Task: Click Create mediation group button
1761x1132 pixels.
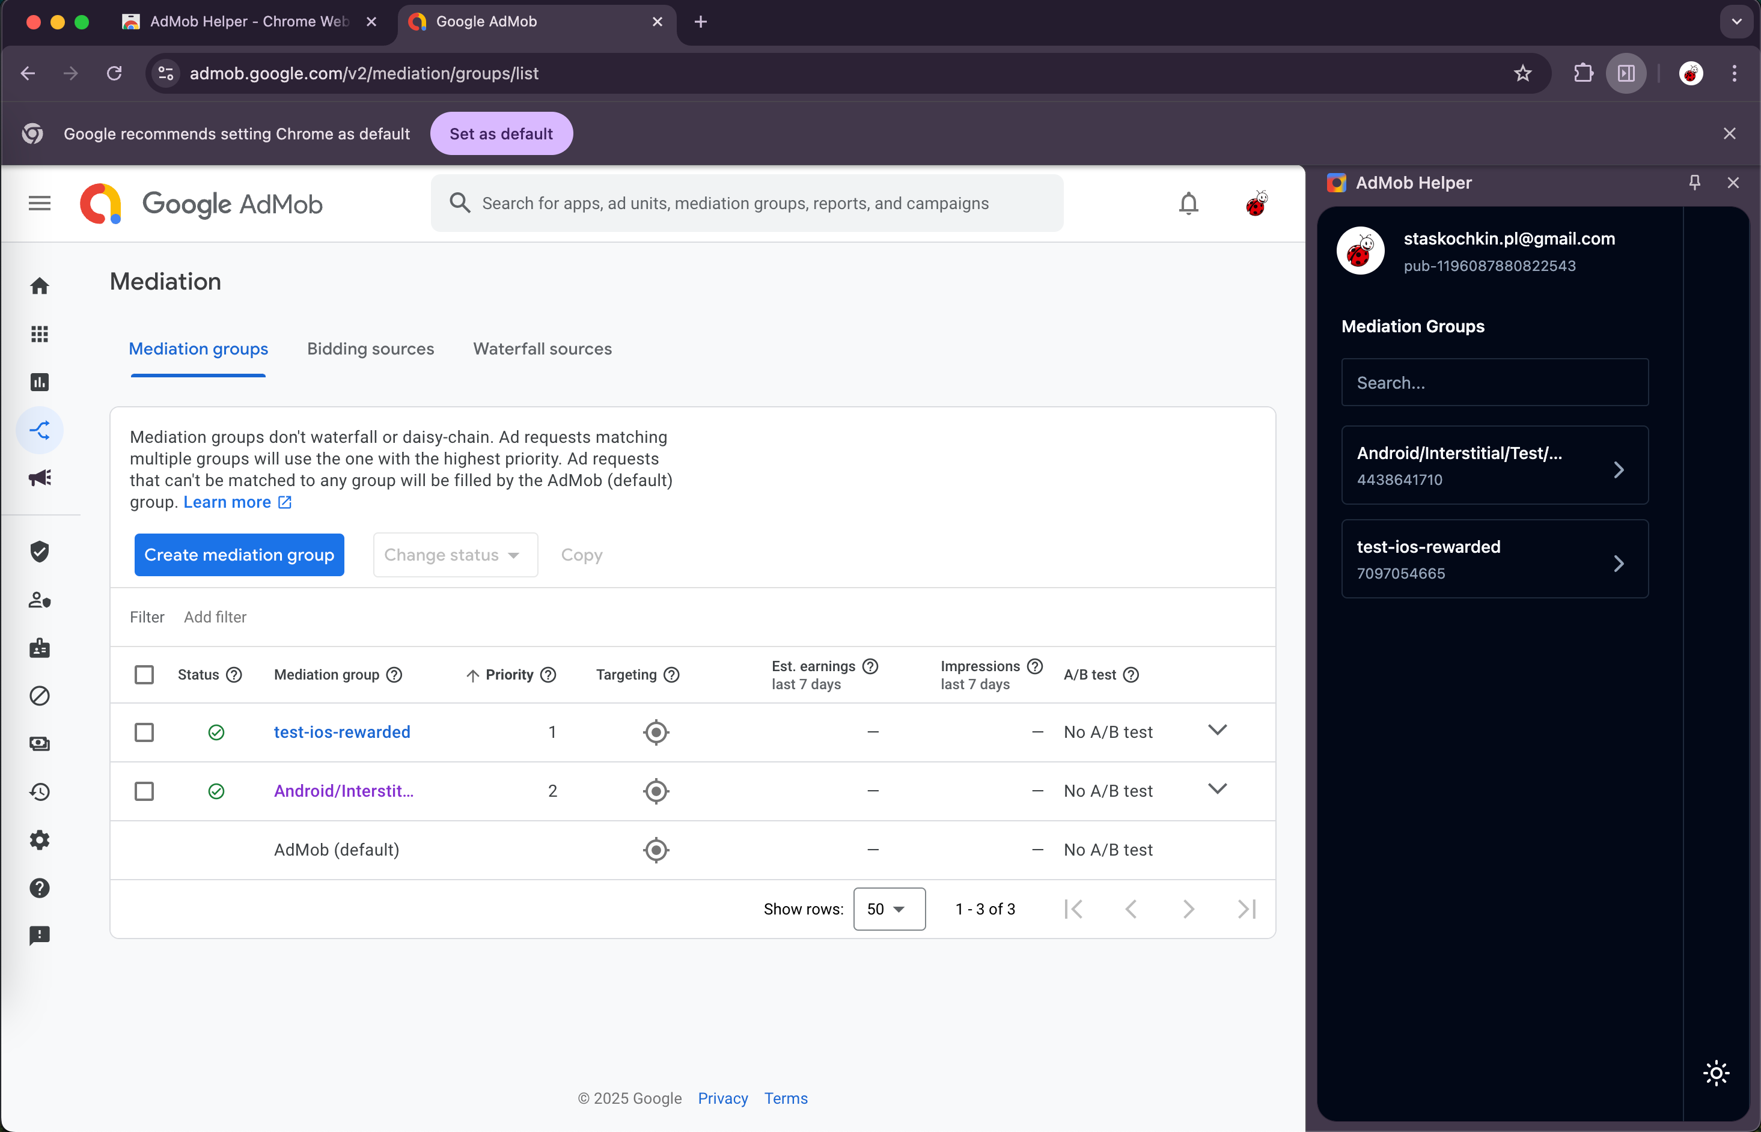Action: [x=239, y=555]
